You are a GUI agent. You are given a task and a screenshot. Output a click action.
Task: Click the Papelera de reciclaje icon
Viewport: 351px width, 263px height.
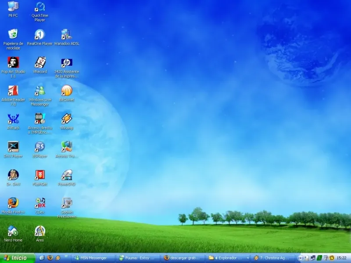tap(13, 39)
